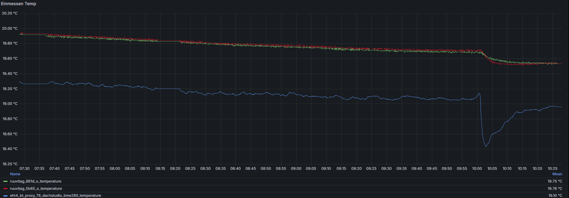Toggle visibility of ruuvitag_881d_o_temperature series

(x=35, y=181)
